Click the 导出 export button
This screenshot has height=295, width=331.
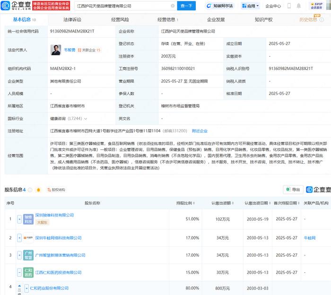(x=293, y=189)
